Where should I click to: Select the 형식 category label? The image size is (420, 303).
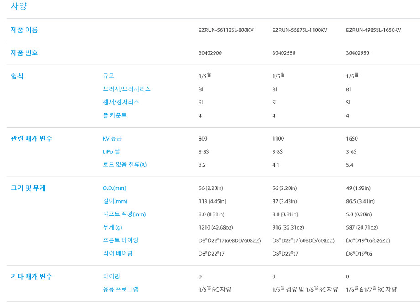pyautogui.click(x=17, y=76)
